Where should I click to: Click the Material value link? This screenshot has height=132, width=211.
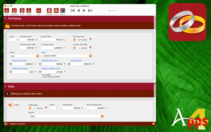click(76, 61)
